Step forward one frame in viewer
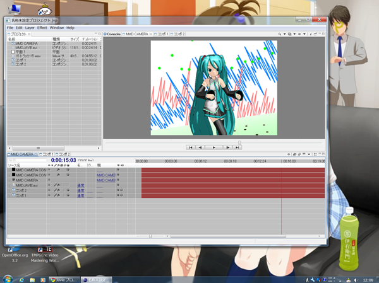Image resolution: width=379 pixels, height=283 pixels. click(x=227, y=147)
